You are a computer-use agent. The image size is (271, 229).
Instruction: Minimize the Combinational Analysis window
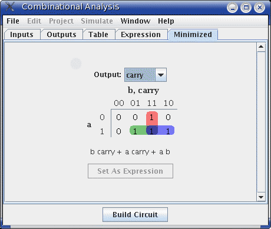[x=232, y=8]
